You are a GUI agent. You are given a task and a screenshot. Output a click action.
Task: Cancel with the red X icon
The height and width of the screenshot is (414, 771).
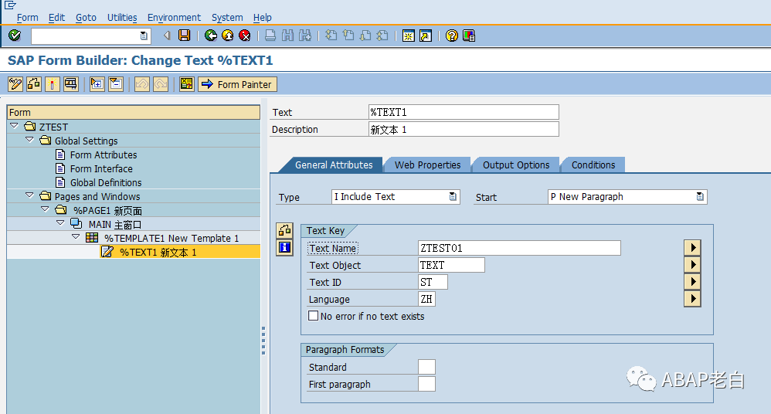244,36
